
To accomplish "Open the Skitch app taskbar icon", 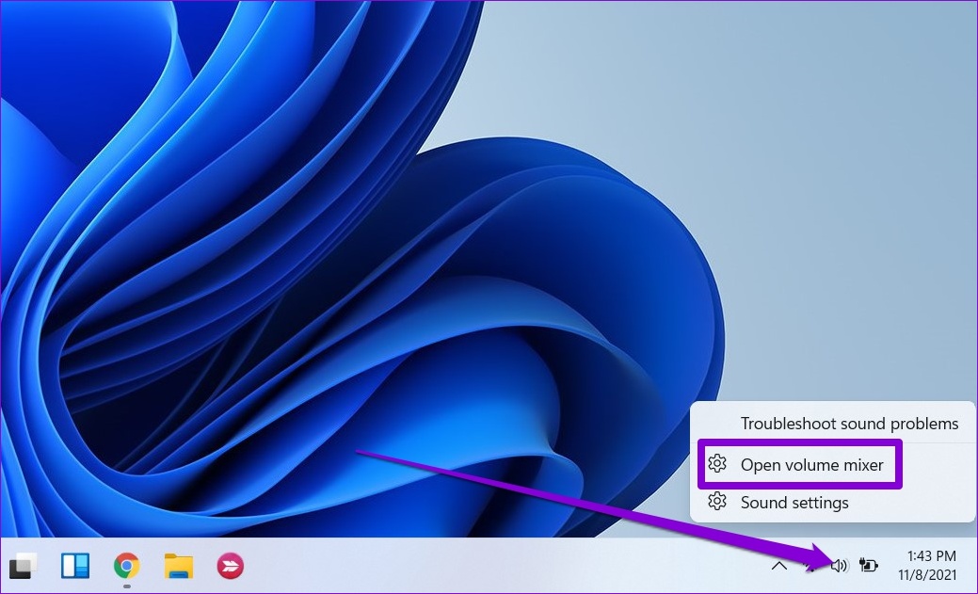I will [231, 566].
